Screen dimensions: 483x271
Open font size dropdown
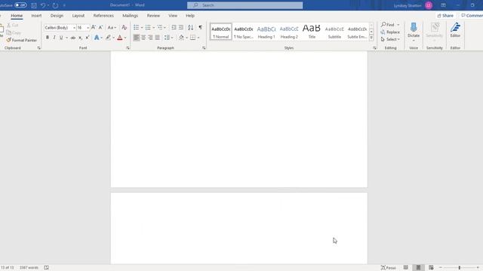click(88, 28)
